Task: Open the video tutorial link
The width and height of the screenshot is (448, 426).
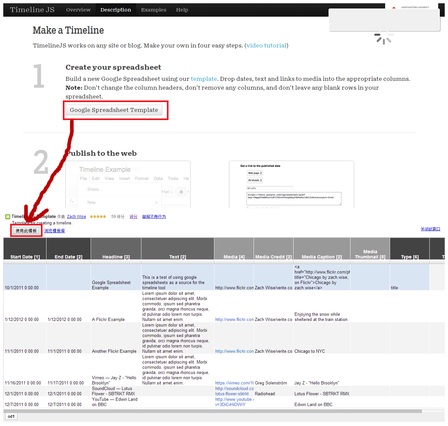Action: pos(266,45)
